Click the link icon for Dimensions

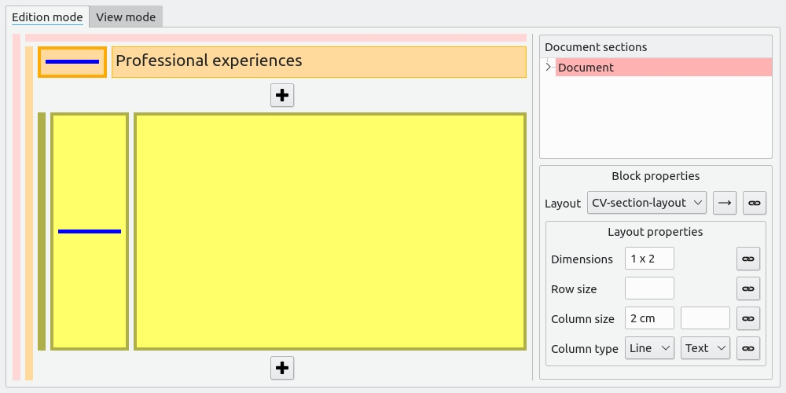coord(748,259)
